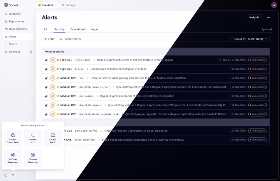Click the brace-expansion package tag
280x181 pixels.
coord(85,140)
